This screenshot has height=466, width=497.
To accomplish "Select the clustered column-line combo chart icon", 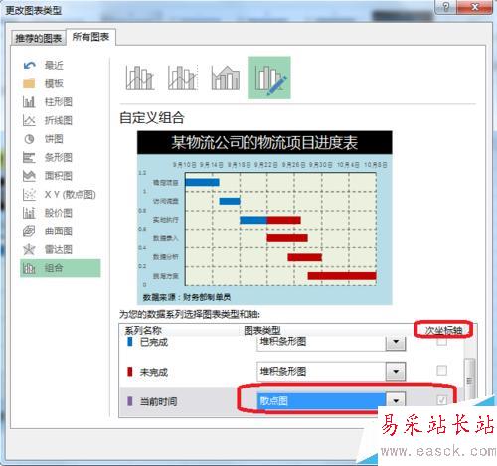I will 140,78.
